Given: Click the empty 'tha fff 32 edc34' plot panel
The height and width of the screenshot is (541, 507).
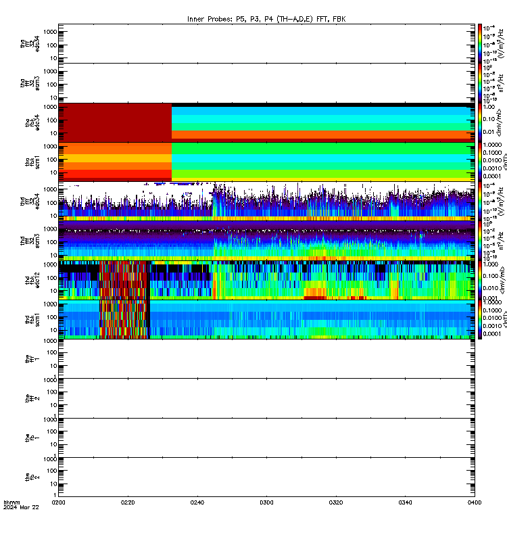Looking at the screenshot, I should click(266, 43).
